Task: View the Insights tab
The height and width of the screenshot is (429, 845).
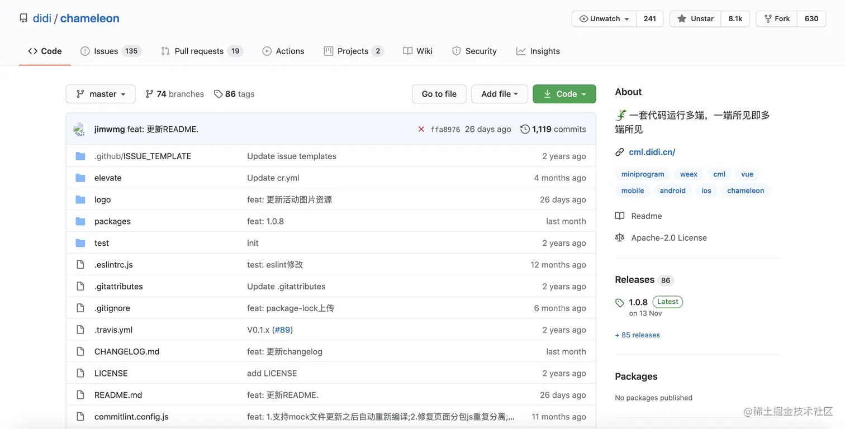Action: pos(538,51)
